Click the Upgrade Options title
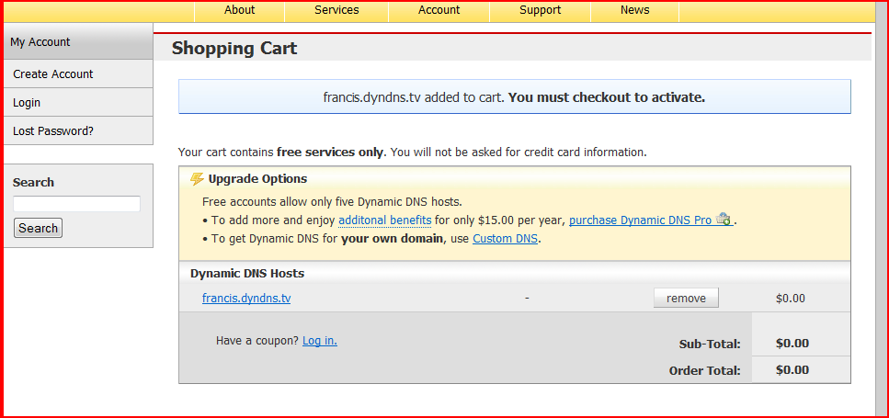Screen dimensions: 889x418 coord(257,179)
